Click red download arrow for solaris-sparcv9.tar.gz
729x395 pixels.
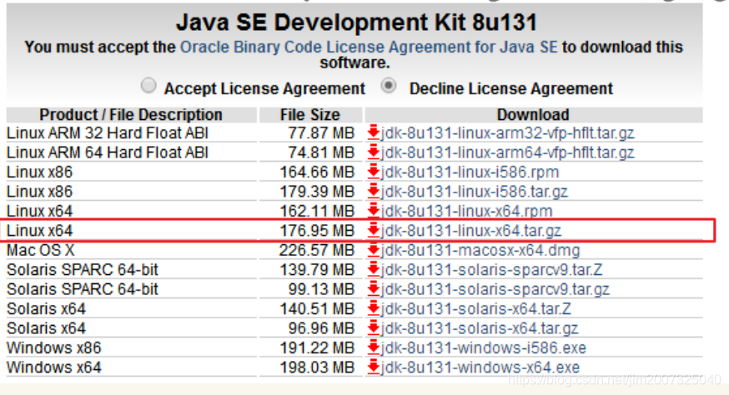374,288
